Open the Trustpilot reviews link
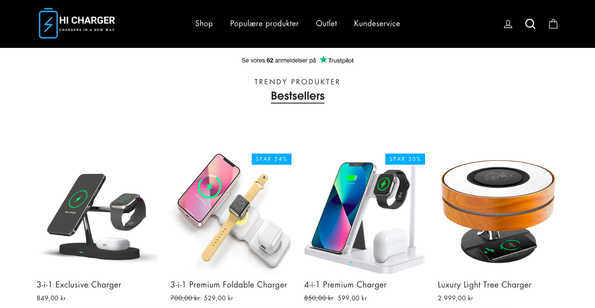 point(297,60)
